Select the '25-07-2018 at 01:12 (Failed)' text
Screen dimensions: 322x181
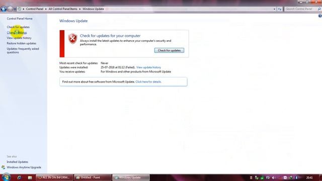(118, 67)
